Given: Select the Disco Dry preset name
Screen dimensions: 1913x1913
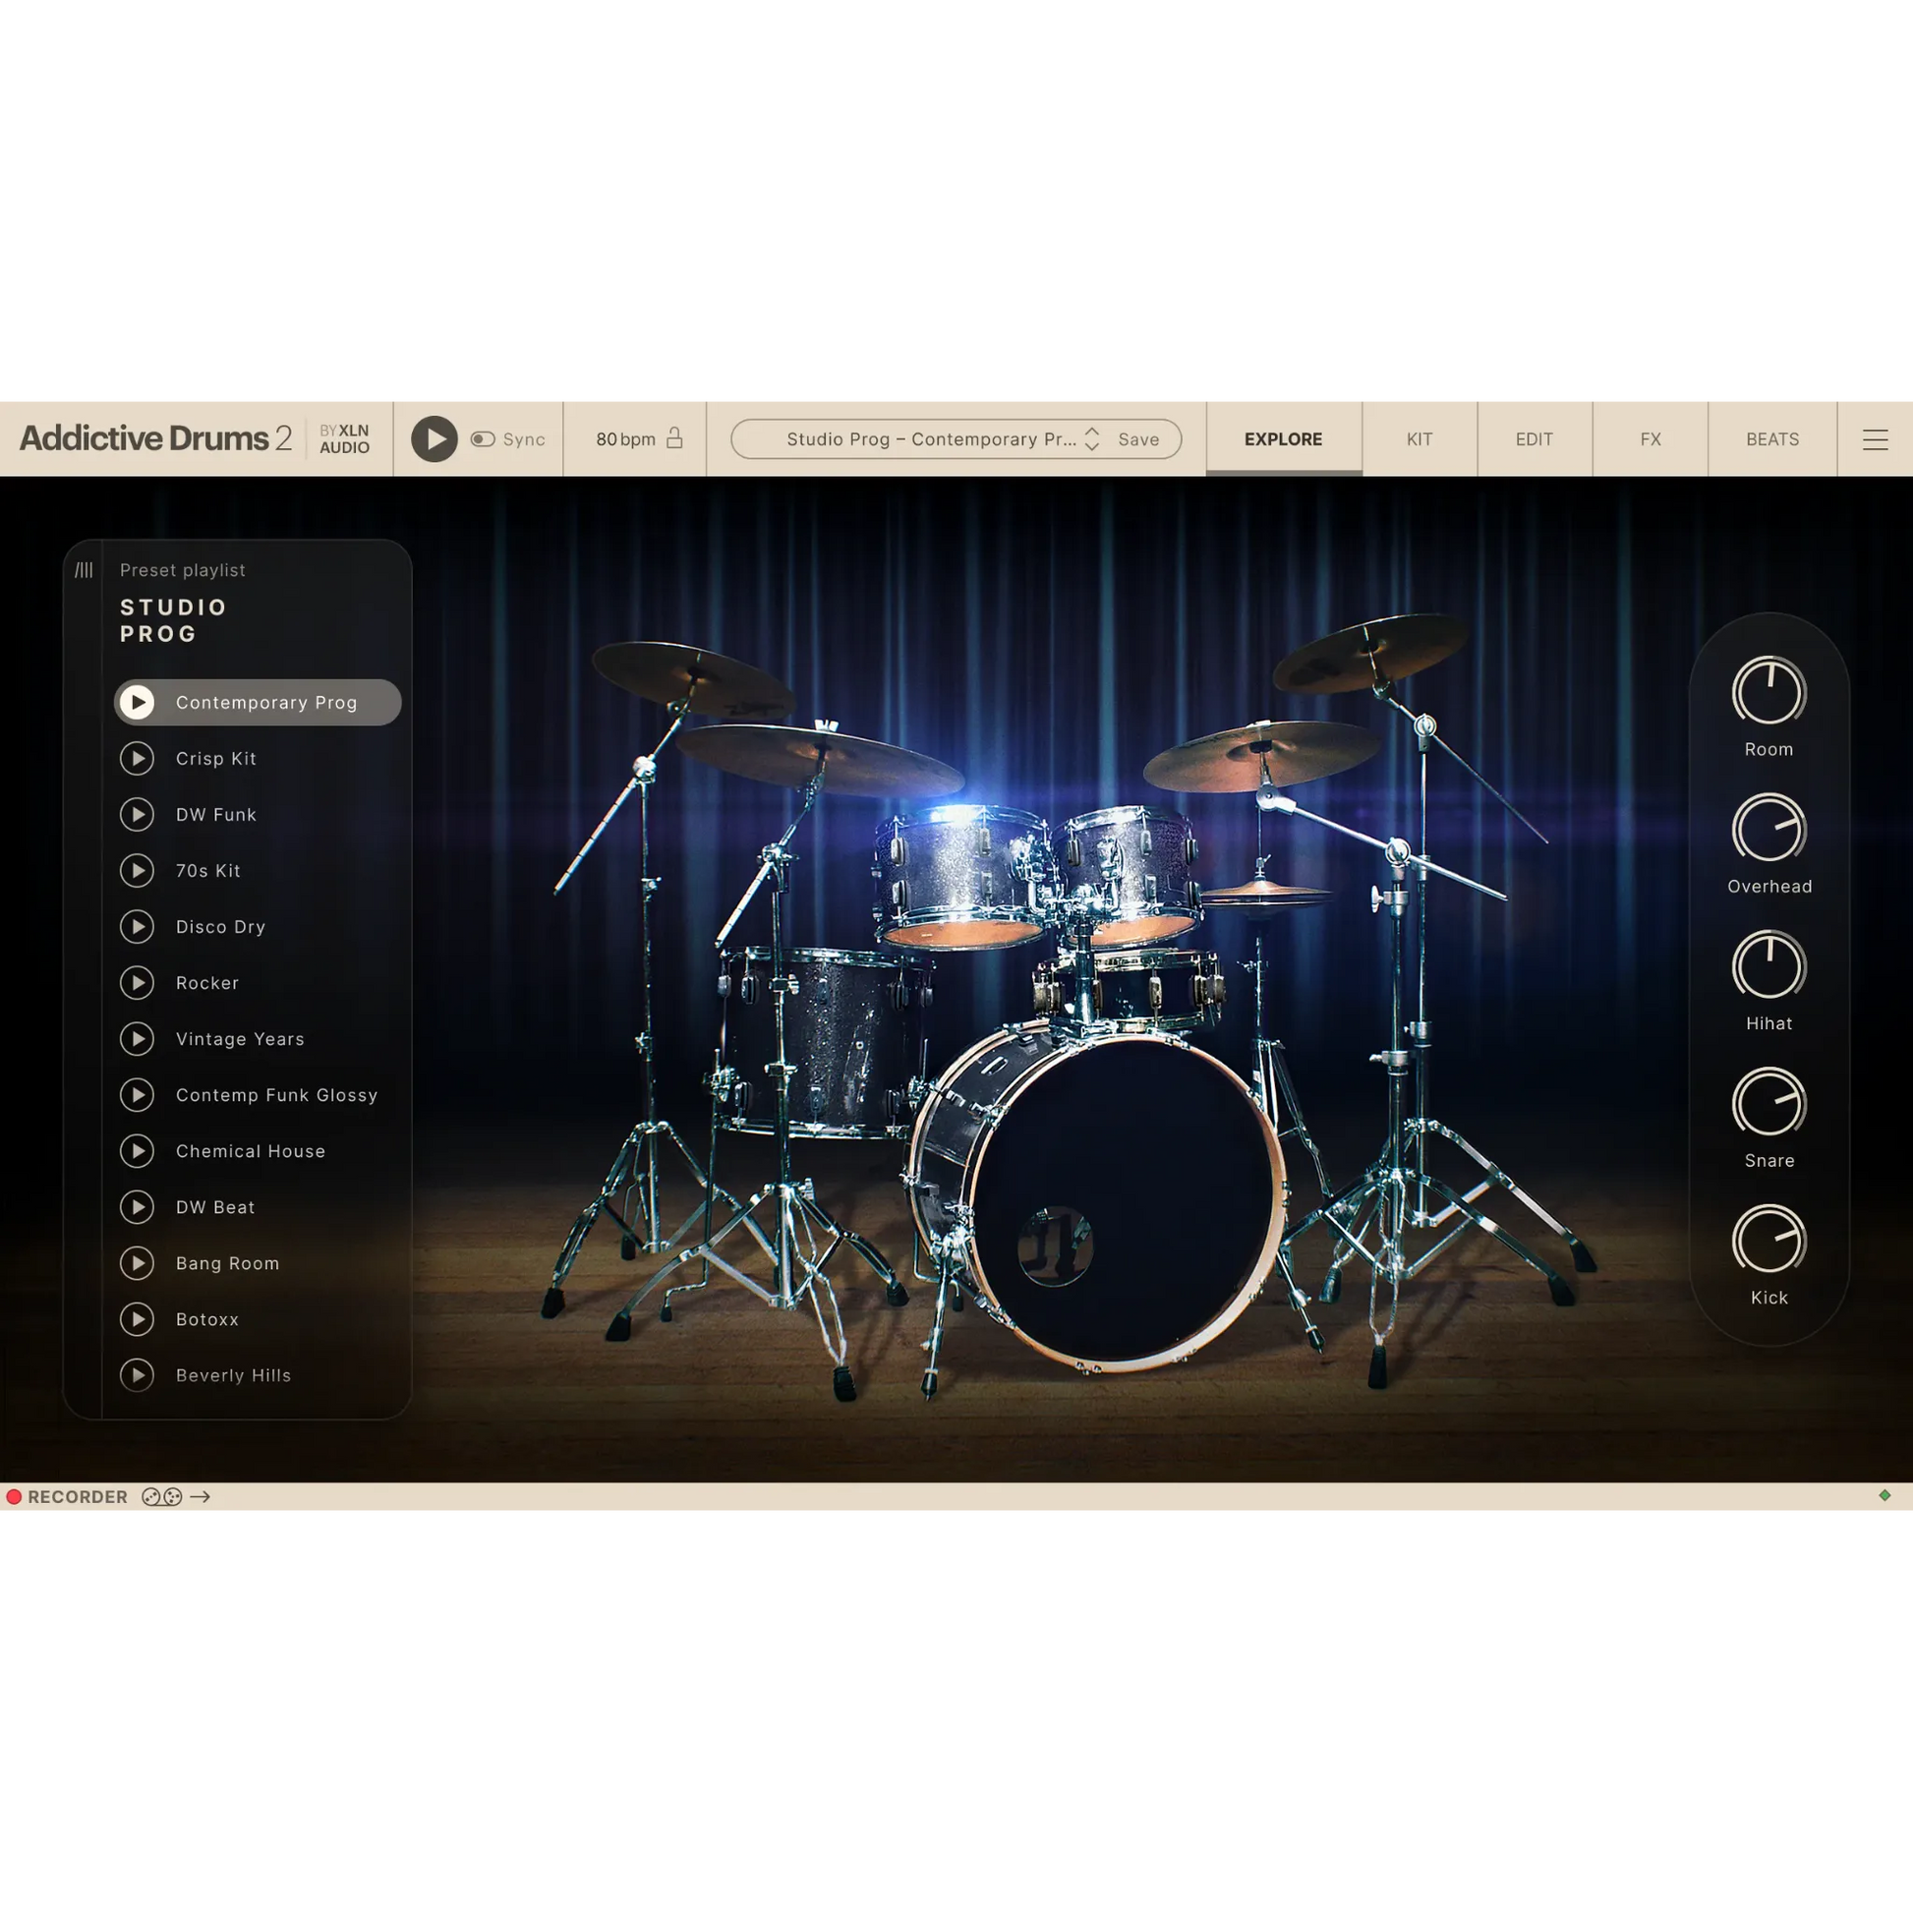Looking at the screenshot, I should click(221, 927).
